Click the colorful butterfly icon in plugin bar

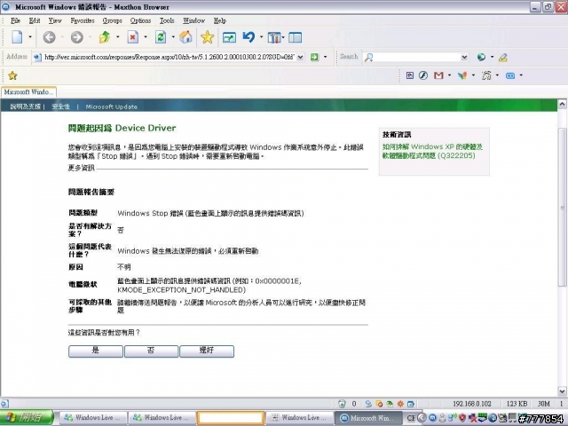pyautogui.click(x=462, y=75)
